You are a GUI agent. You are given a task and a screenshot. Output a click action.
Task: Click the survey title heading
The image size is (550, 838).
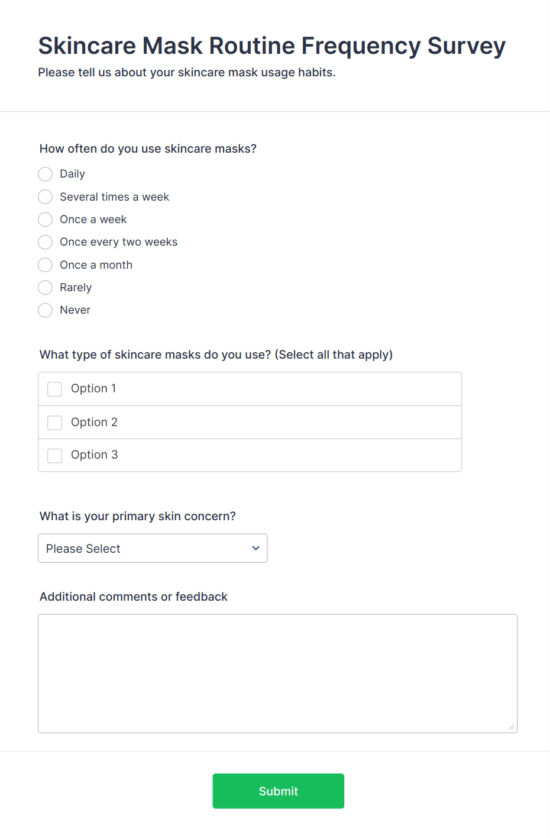point(271,46)
